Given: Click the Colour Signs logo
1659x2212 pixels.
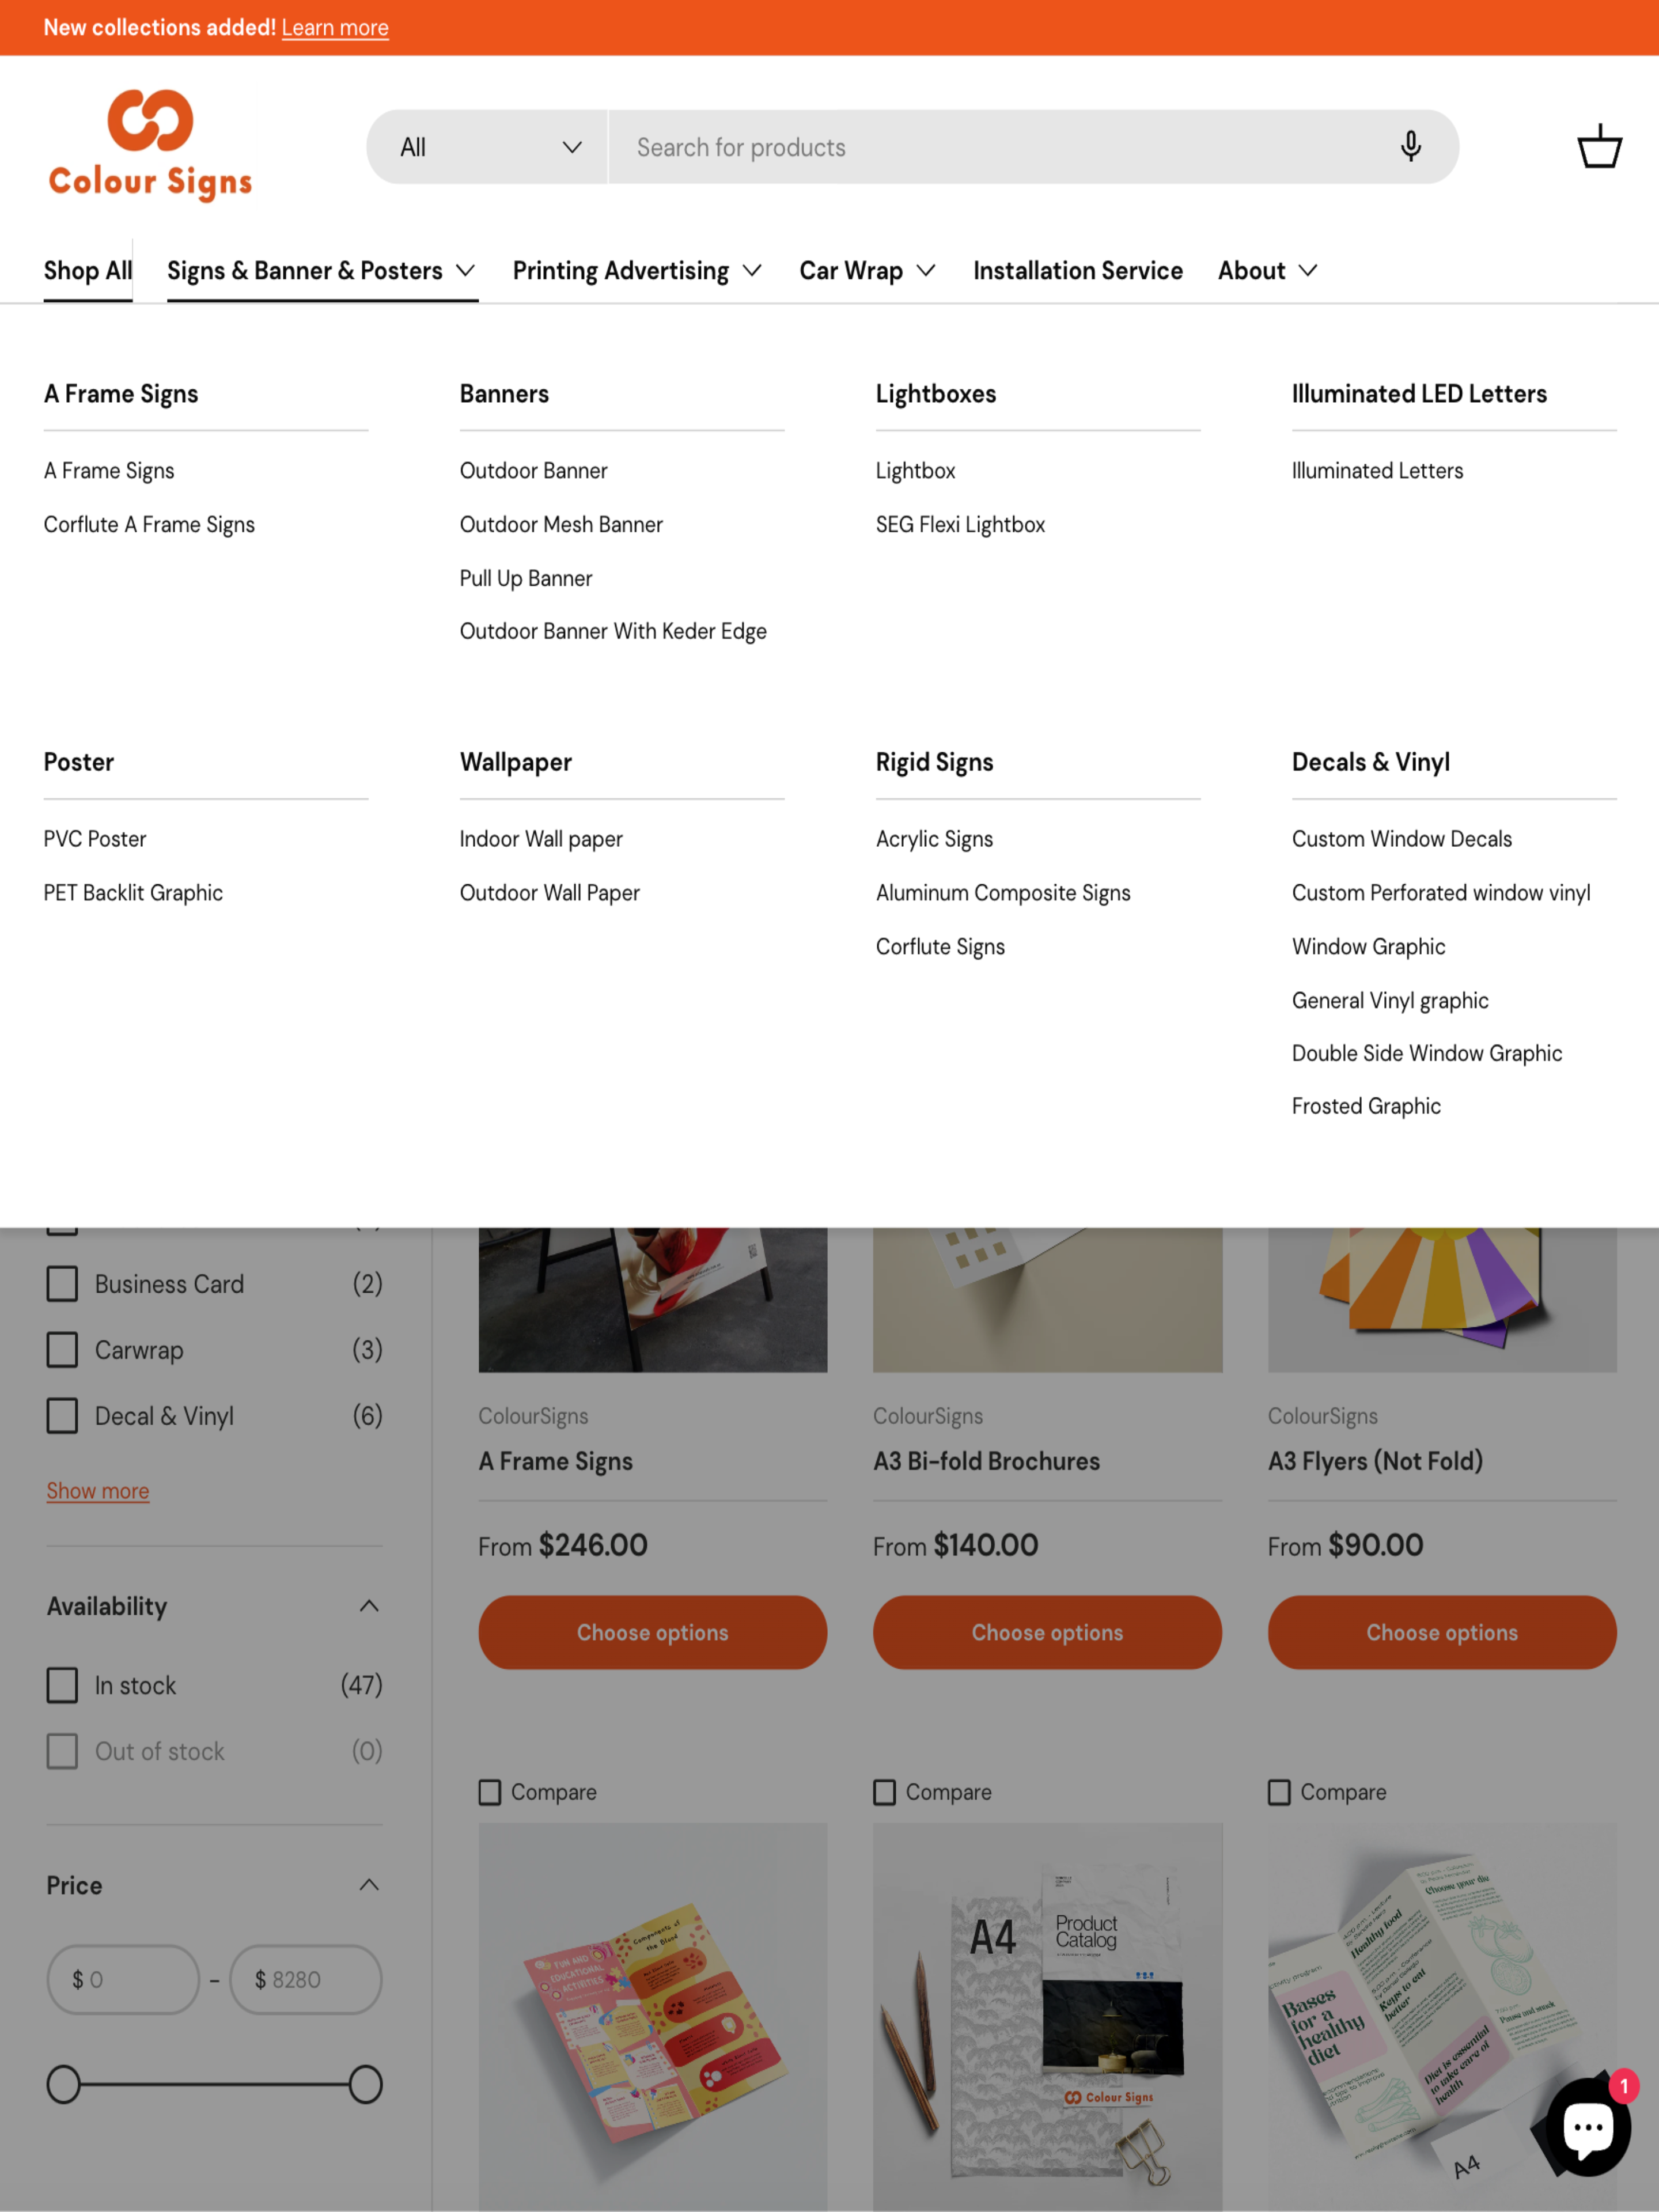Looking at the screenshot, I should pos(150,146).
